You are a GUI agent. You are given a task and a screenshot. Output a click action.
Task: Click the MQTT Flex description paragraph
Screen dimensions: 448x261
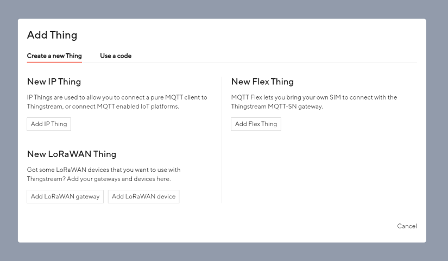[x=314, y=102]
